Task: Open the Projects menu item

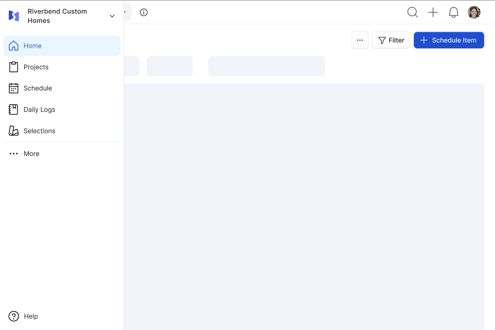Action: (36, 67)
